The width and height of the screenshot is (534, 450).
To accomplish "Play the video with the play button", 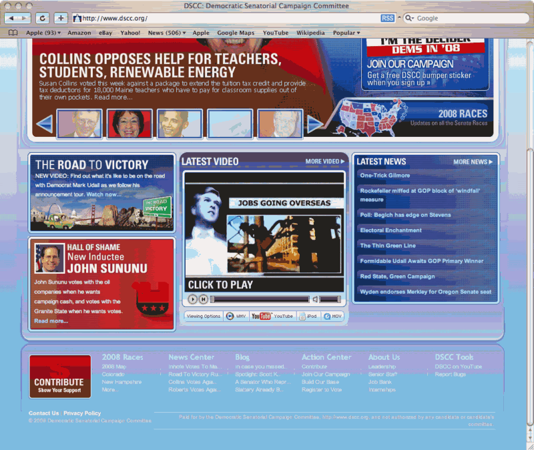I will [192, 299].
